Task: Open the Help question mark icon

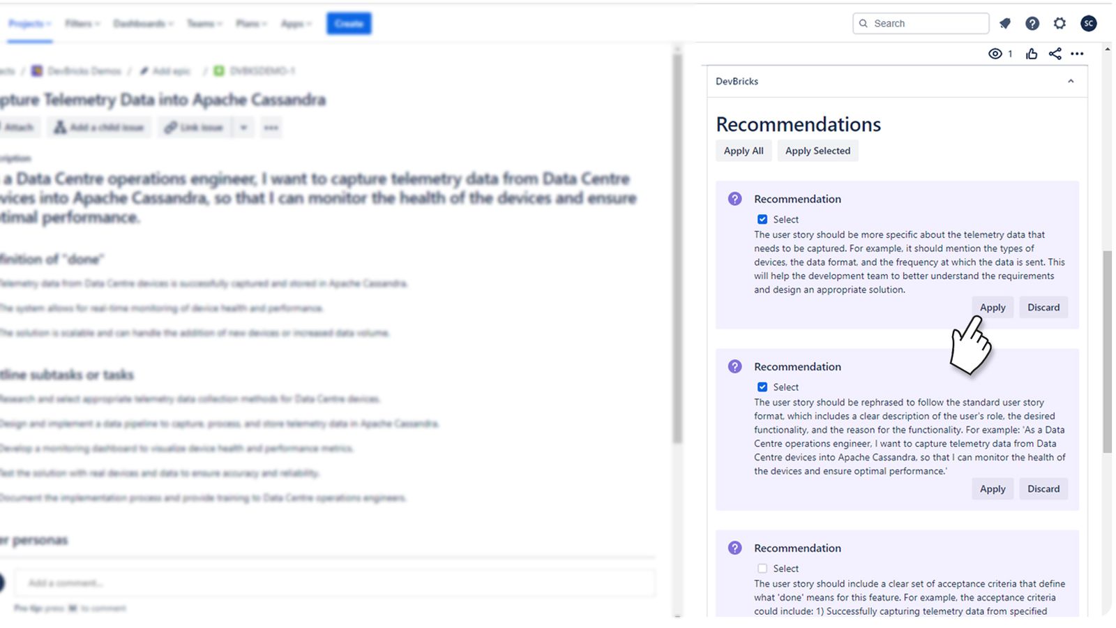Action: pos(1032,23)
